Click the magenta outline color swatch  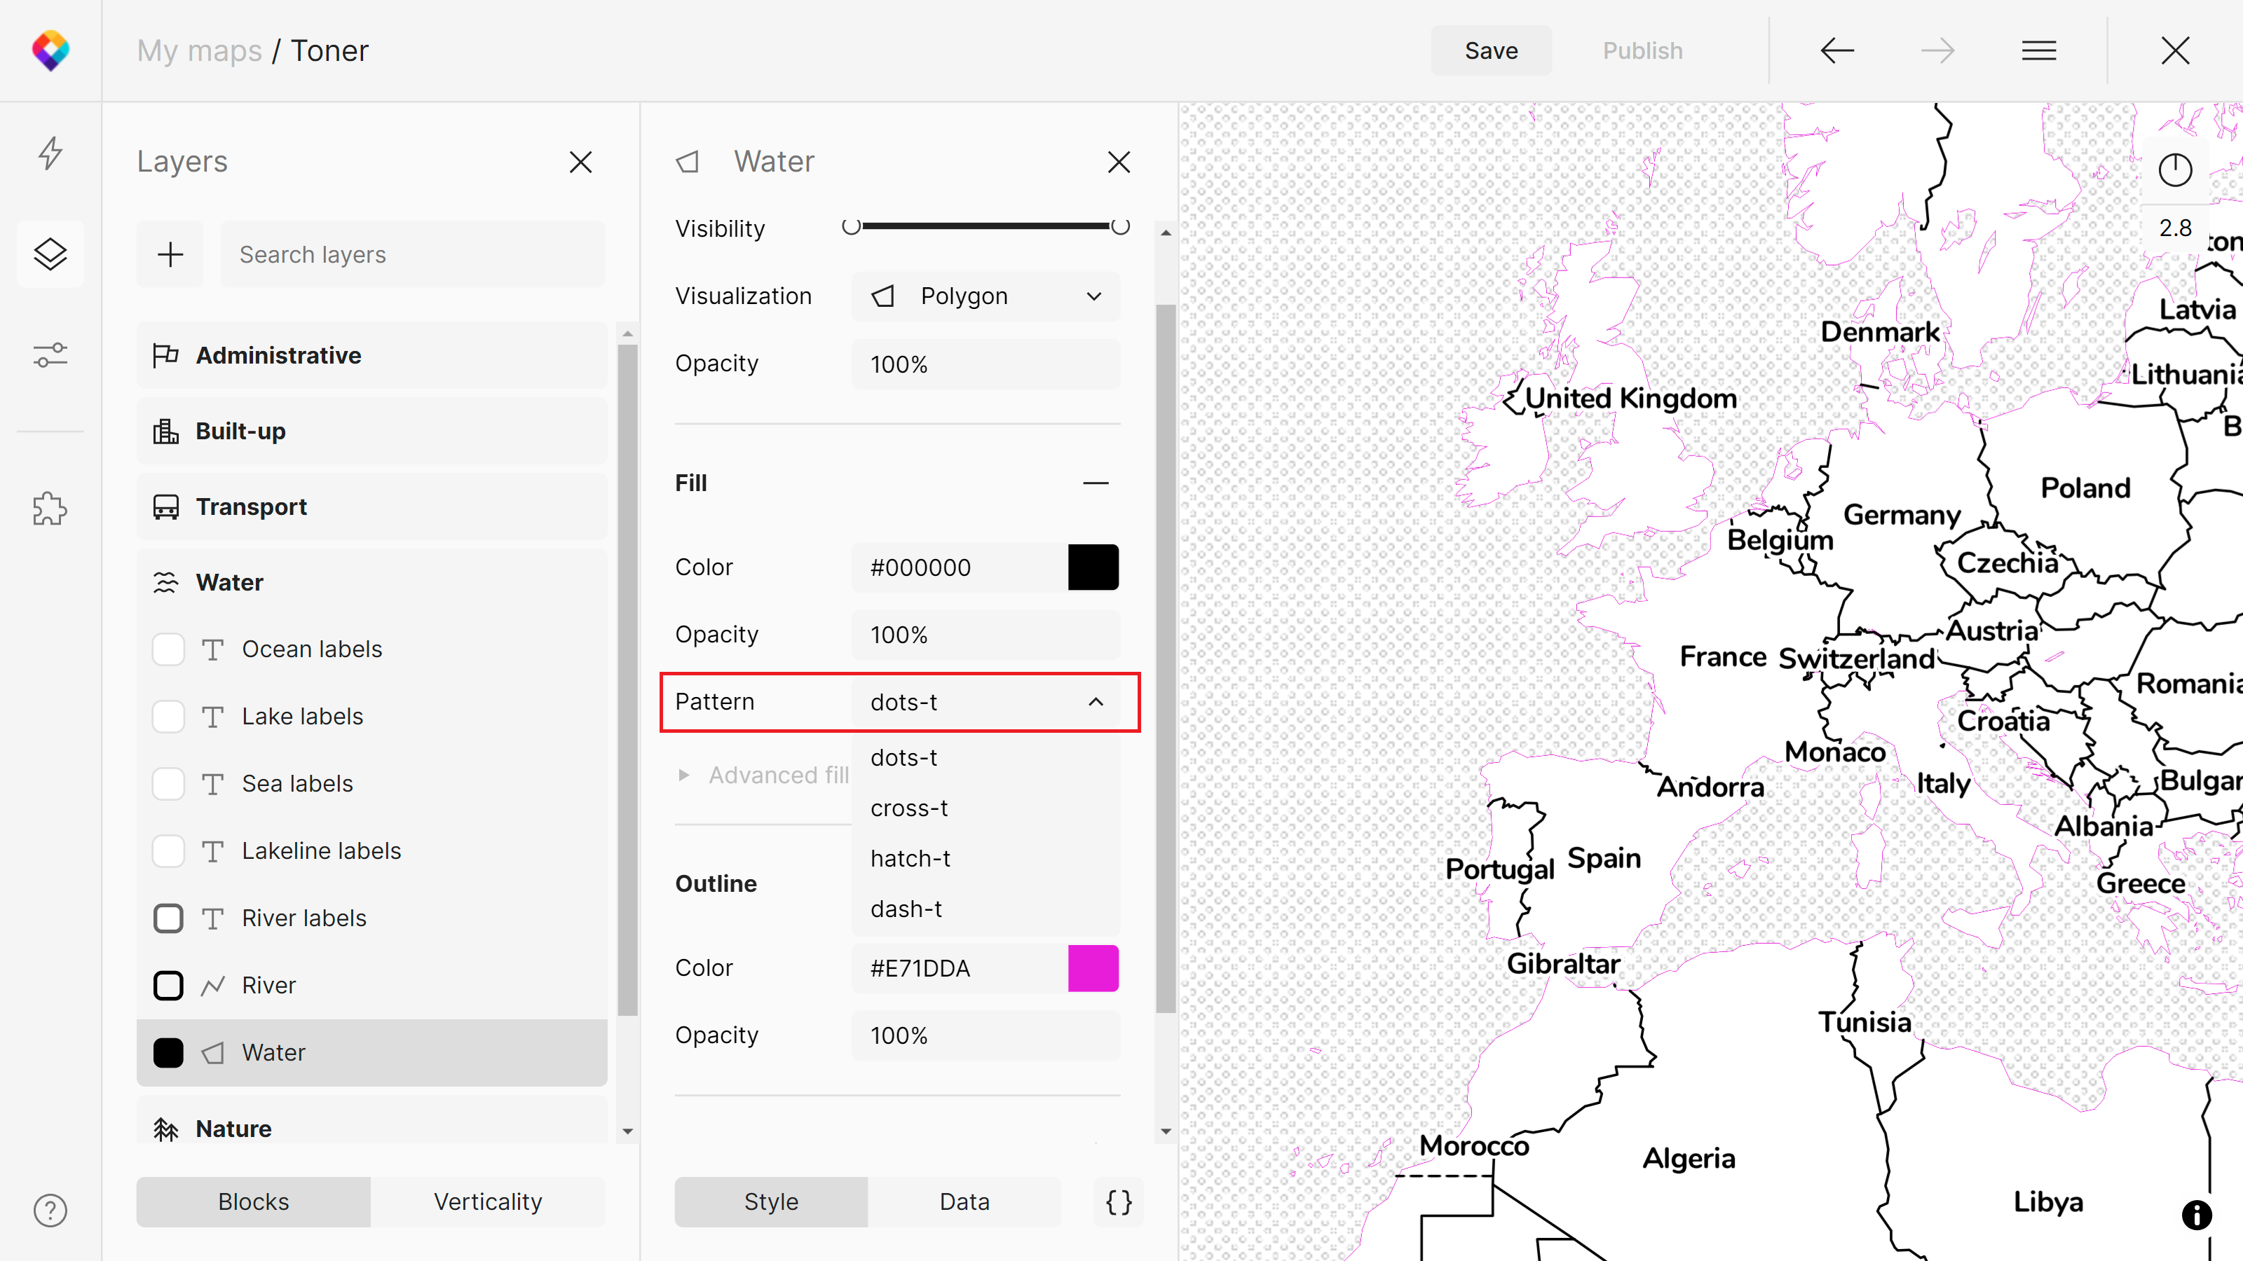[1093, 967]
